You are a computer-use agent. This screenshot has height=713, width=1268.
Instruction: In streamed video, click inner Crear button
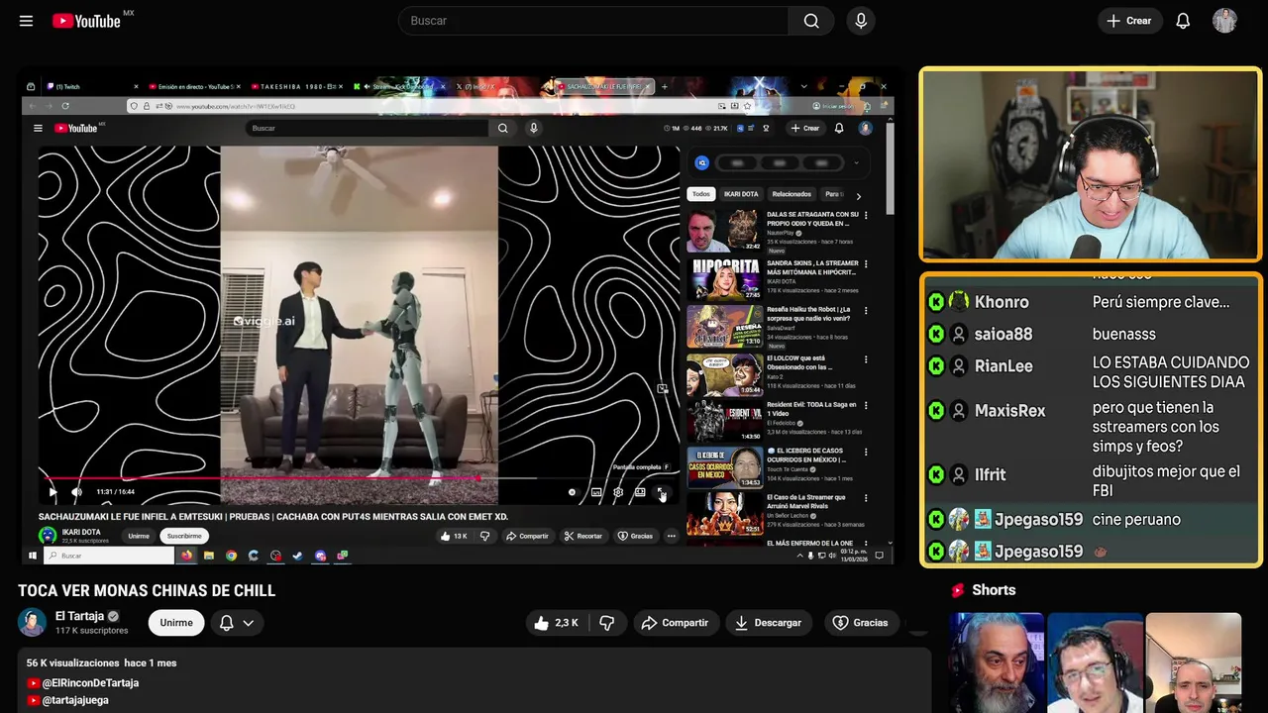804,128
